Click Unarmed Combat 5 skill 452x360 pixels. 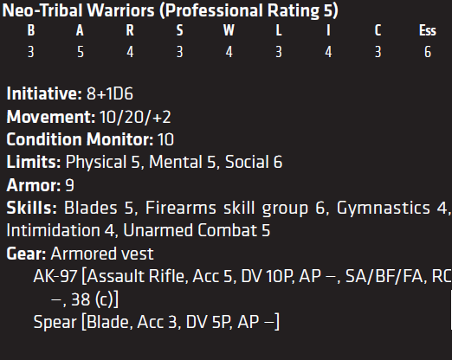click(x=197, y=231)
